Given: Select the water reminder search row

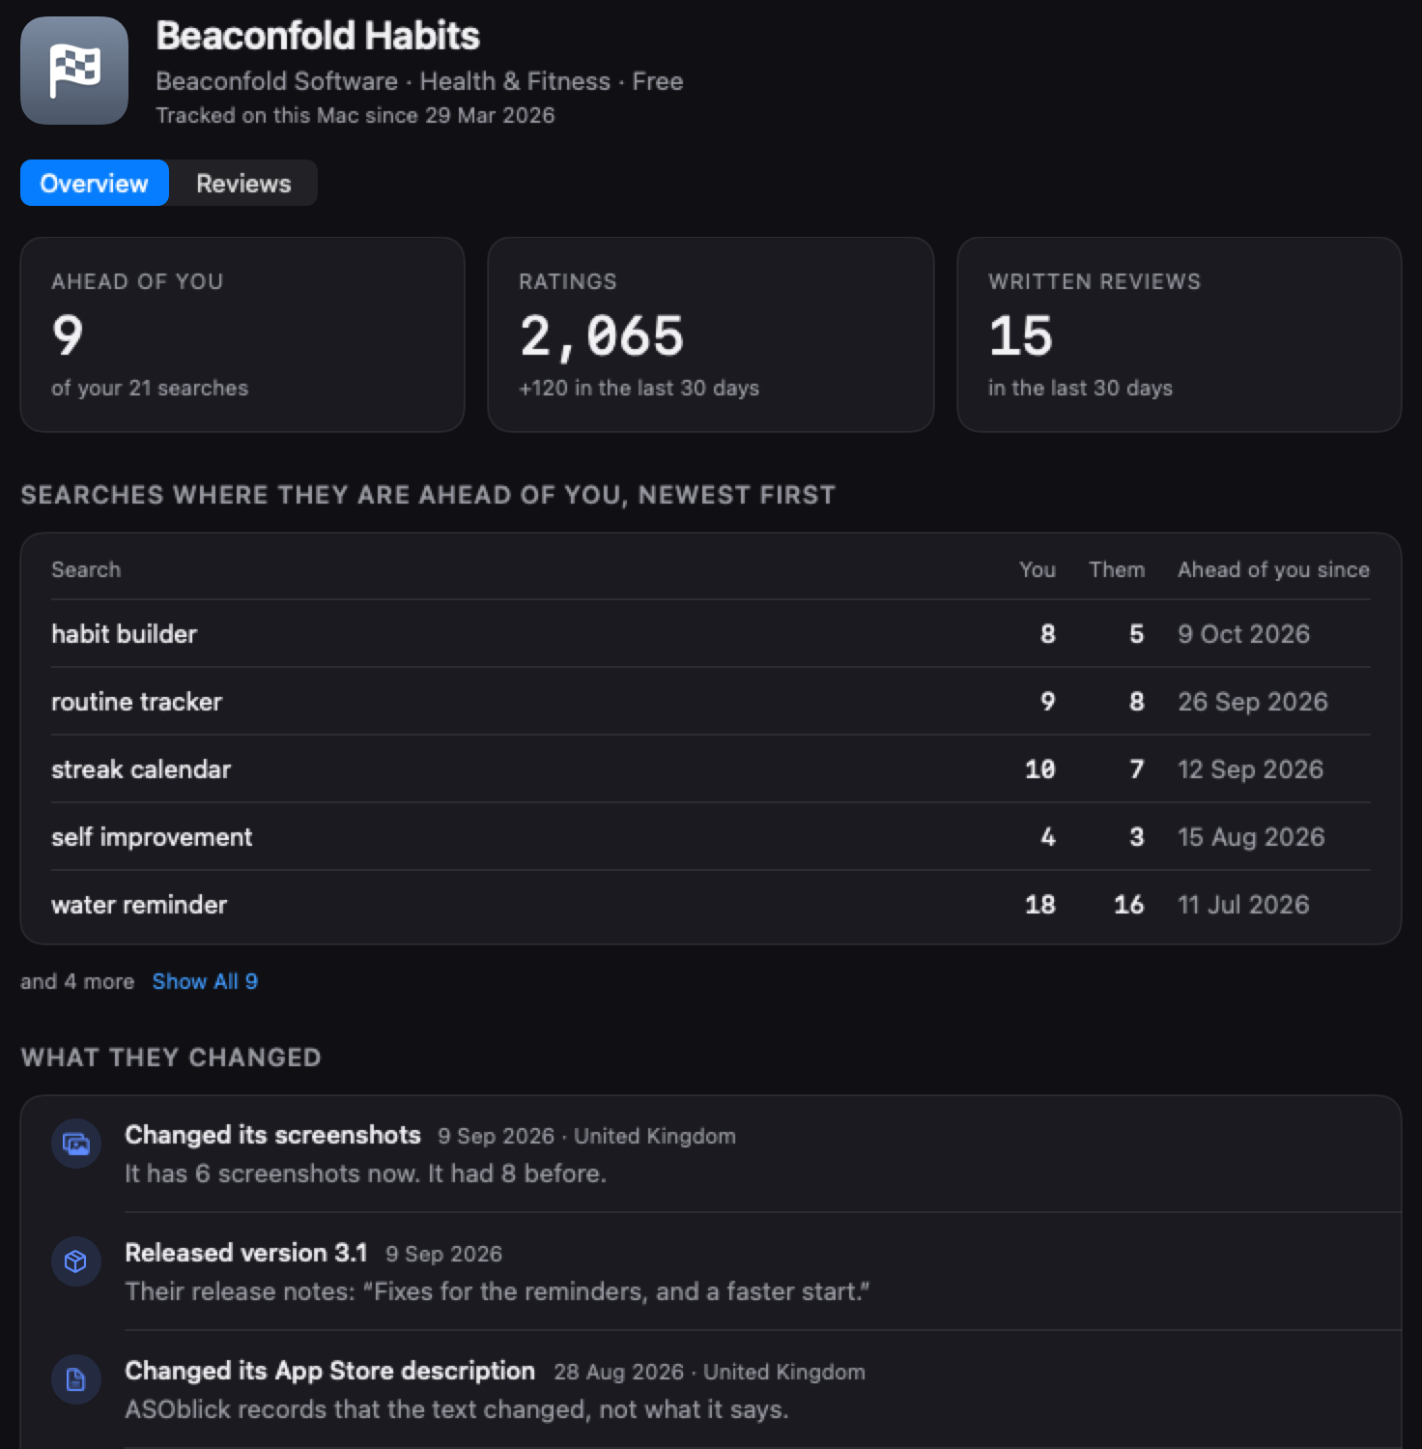Looking at the screenshot, I should [x=711, y=904].
